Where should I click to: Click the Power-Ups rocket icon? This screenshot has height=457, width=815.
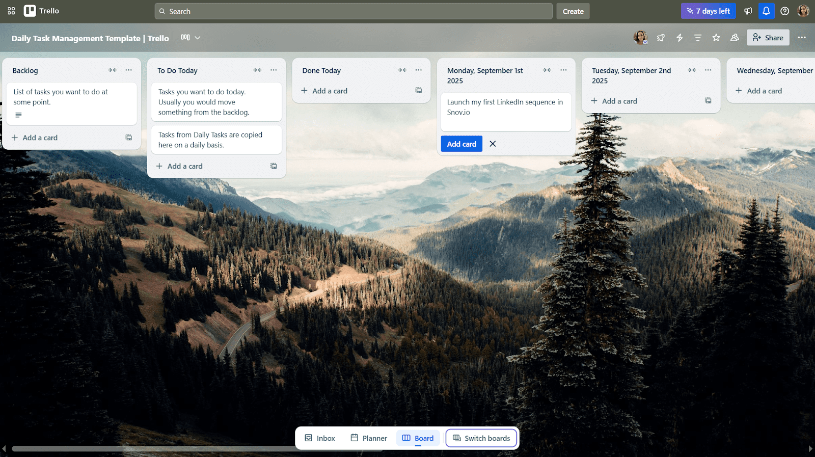click(x=661, y=38)
